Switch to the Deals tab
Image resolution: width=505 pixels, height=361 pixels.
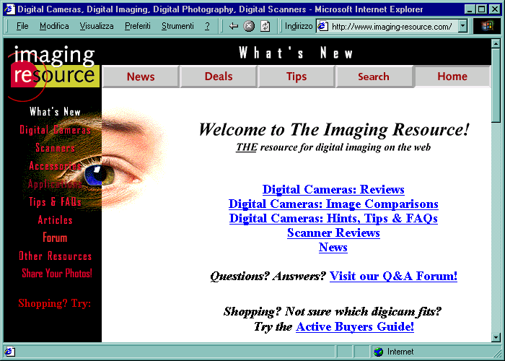(x=219, y=77)
